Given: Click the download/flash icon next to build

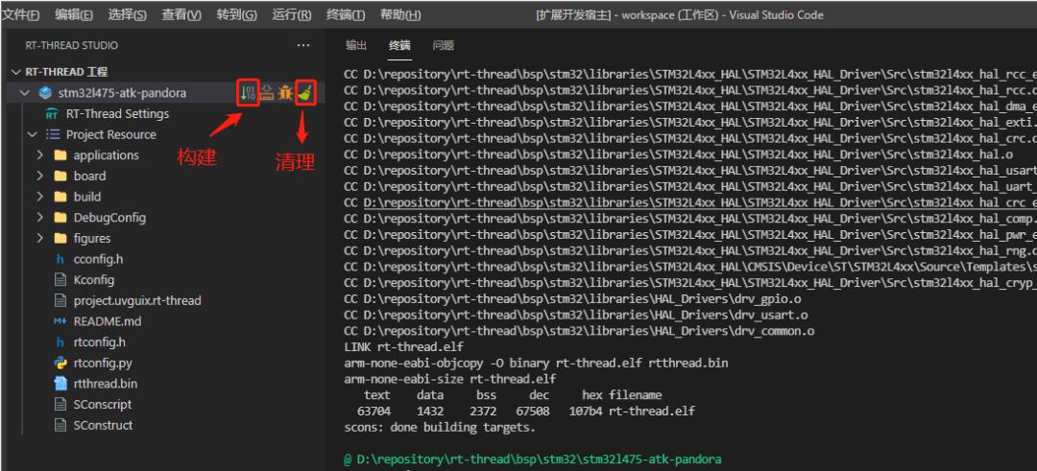Looking at the screenshot, I should click(x=267, y=92).
